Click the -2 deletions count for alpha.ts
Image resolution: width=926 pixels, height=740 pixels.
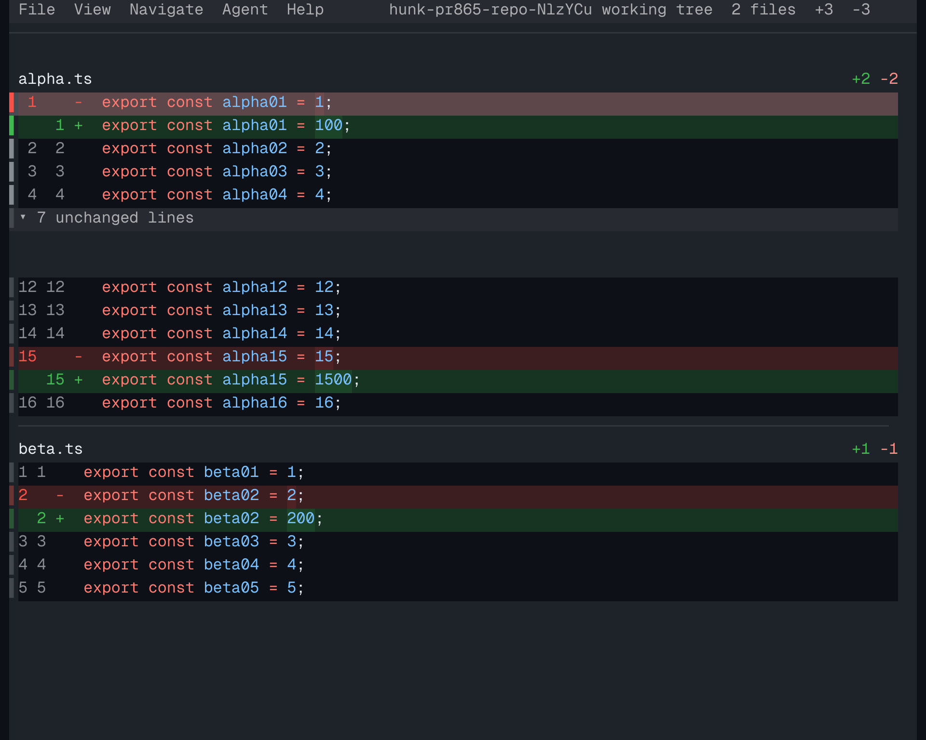(x=889, y=79)
